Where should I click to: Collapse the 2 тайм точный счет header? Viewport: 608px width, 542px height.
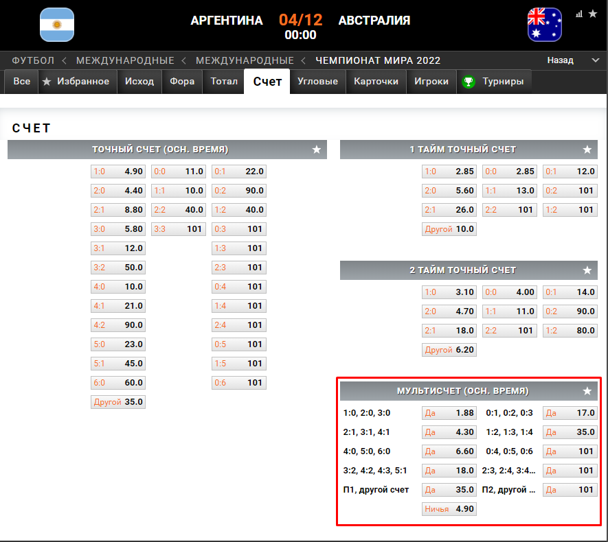click(x=462, y=270)
